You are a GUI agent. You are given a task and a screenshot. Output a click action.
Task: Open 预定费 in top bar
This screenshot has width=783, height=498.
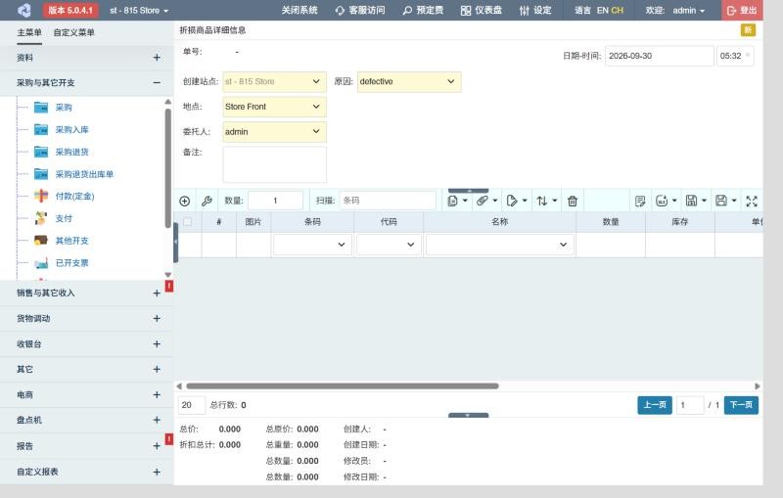pos(423,10)
